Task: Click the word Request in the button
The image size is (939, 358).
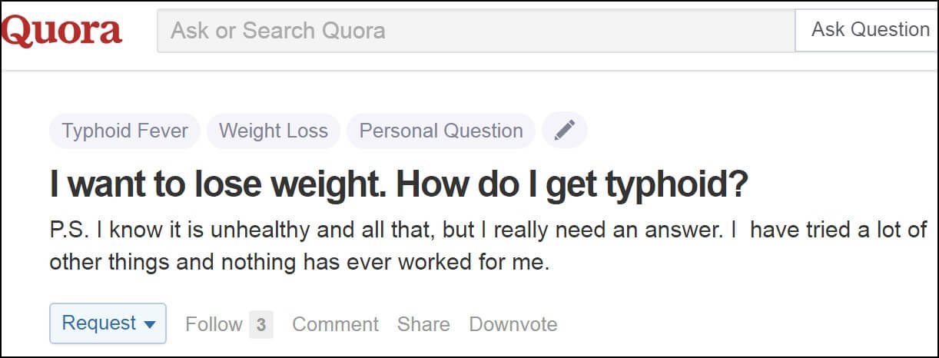Action: [x=99, y=323]
